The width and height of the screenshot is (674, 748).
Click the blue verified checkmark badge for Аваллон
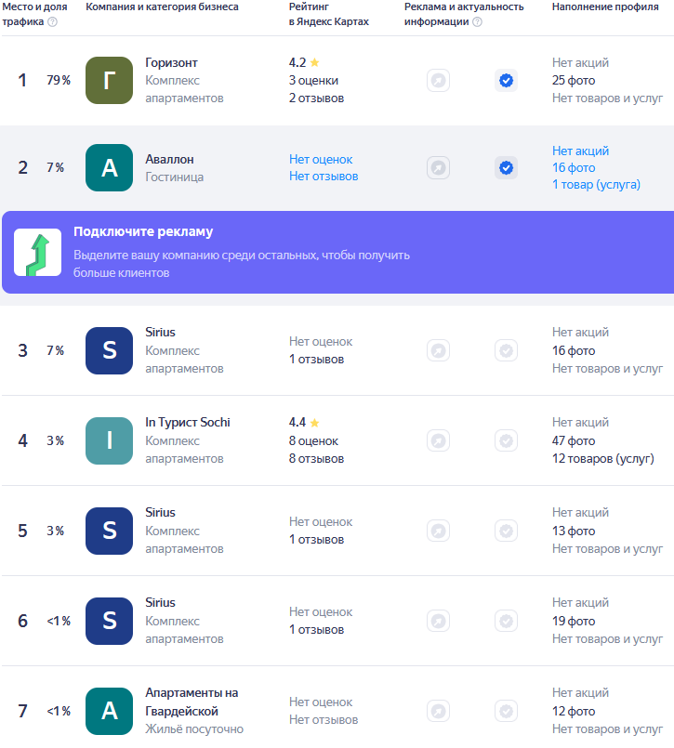pyautogui.click(x=506, y=168)
